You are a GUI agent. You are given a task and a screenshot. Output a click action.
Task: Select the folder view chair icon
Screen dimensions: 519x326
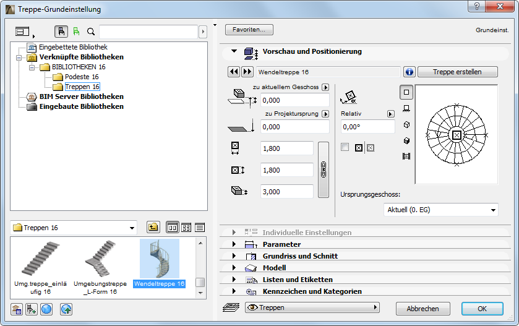(x=61, y=32)
